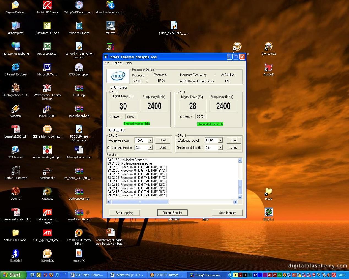
Task: Open EVEREST Ultimate Edition desktop icon
Action: point(79,233)
